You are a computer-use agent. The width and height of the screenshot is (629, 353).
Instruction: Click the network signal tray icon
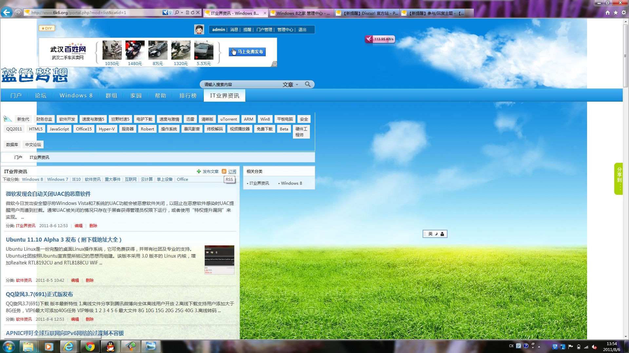pos(586,346)
